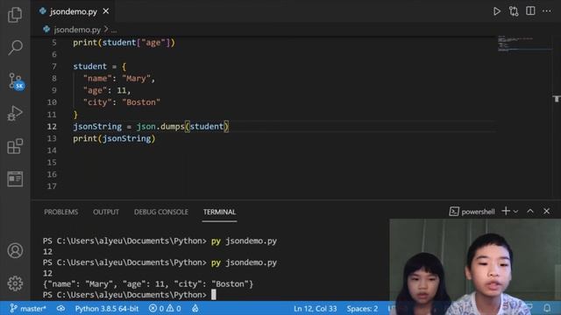Click the "Boston" string on line 10
The width and height of the screenshot is (561, 315).
point(141,102)
